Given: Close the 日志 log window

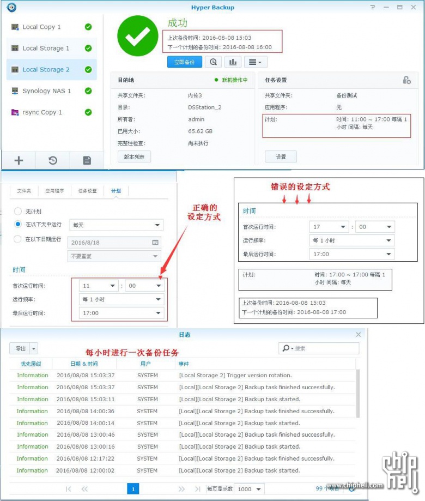Looking at the screenshot, I should pyautogui.click(x=359, y=335).
